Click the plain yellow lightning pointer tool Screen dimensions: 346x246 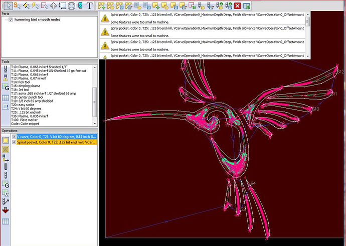click(x=35, y=5)
